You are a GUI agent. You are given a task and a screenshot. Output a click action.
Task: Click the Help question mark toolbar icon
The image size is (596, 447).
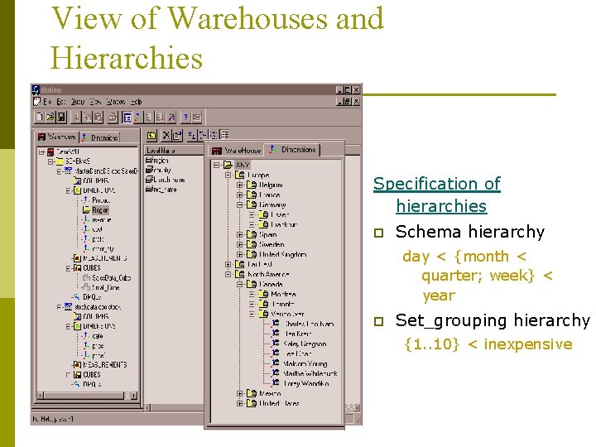click(185, 117)
